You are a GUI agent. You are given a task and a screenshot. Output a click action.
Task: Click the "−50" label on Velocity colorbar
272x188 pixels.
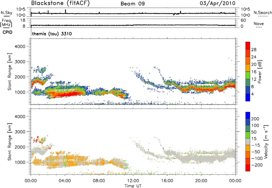click(x=256, y=152)
